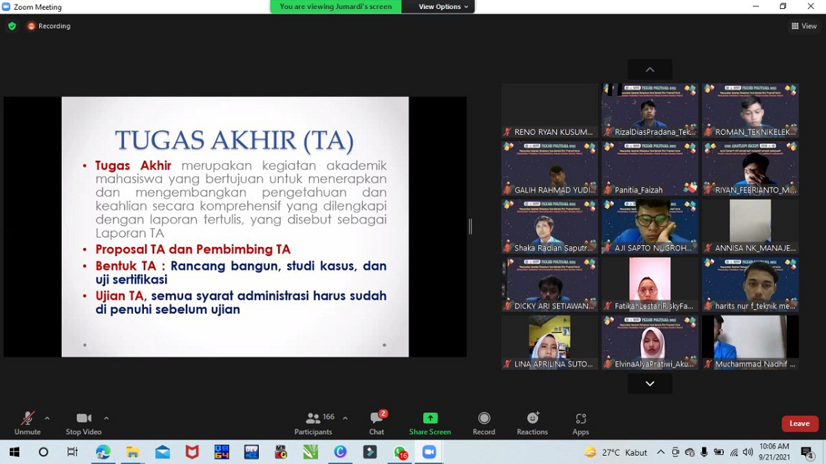Click the Record icon
826x464 pixels.
click(x=484, y=422)
